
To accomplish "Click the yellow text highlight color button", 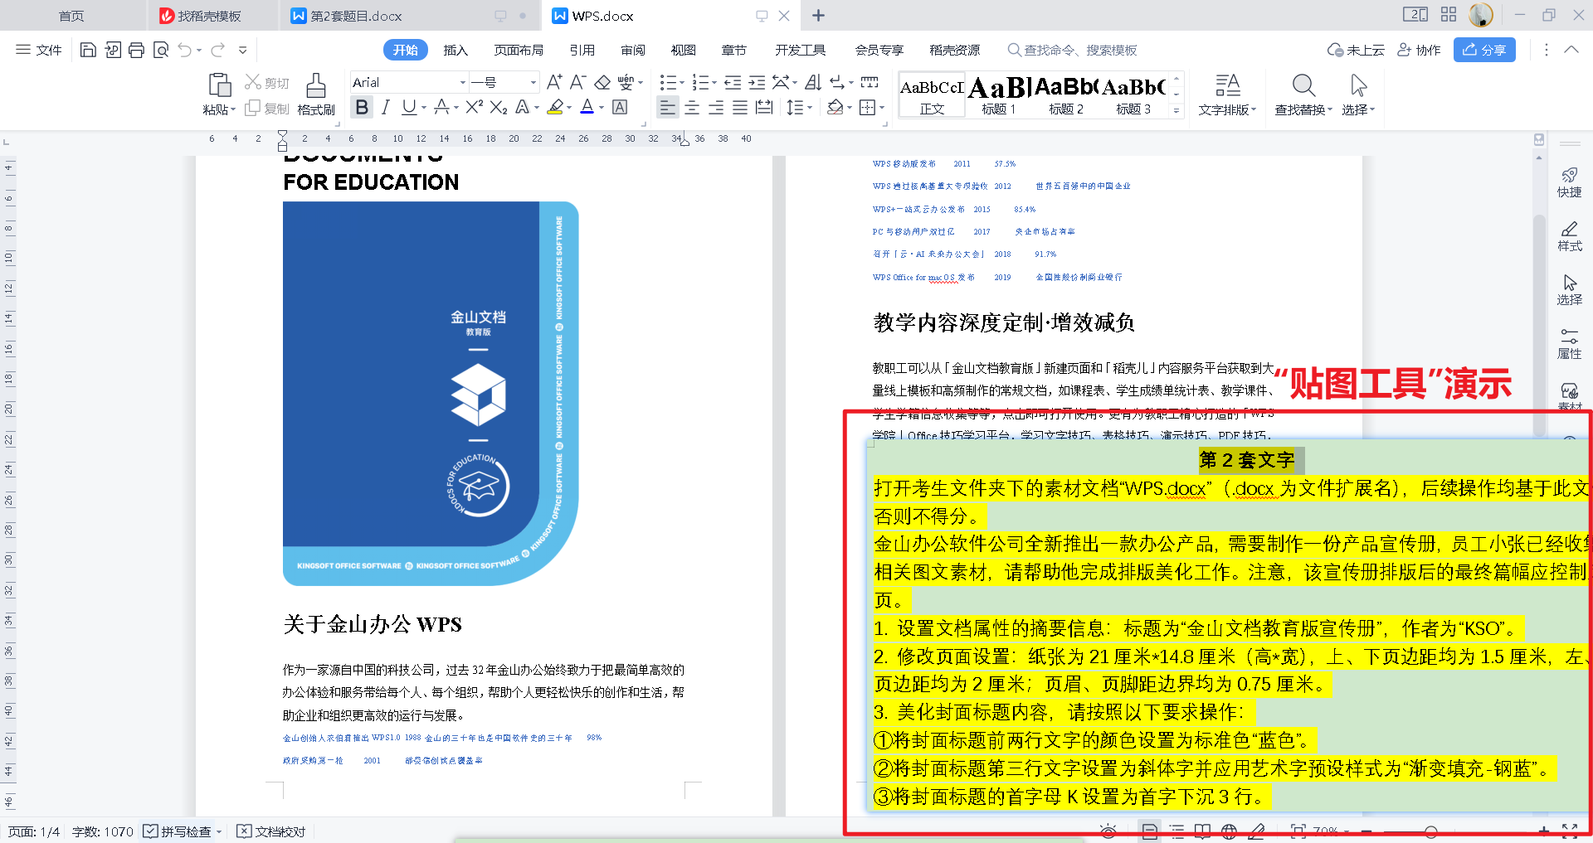I will [x=555, y=107].
